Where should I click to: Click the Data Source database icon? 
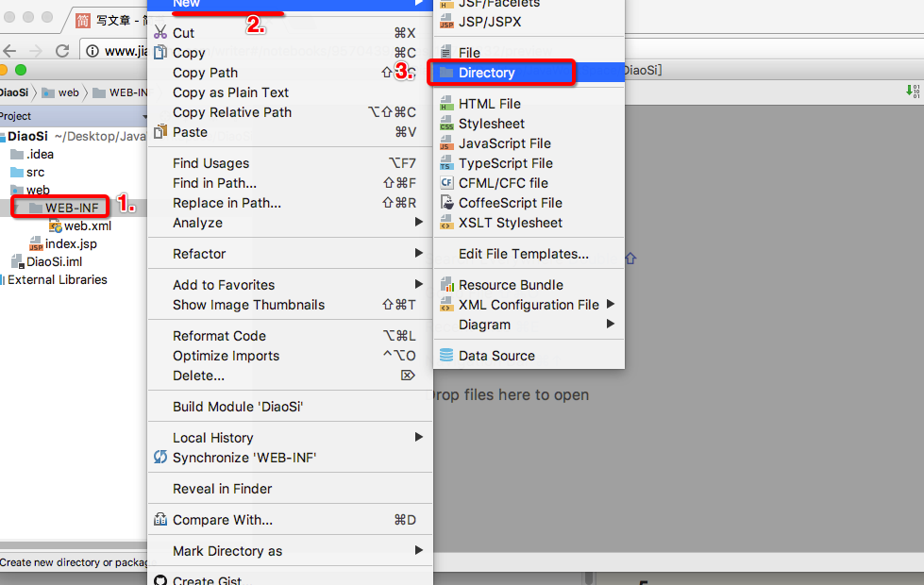(446, 355)
